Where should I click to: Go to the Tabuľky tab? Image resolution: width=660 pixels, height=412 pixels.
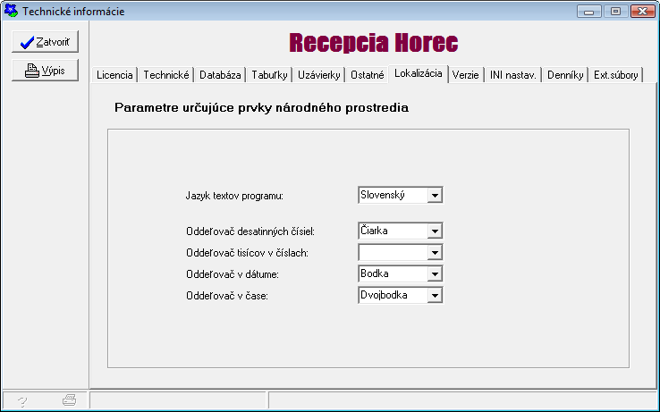point(269,76)
